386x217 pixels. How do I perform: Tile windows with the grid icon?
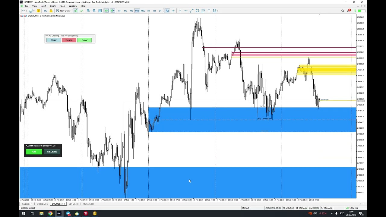click(x=100, y=11)
